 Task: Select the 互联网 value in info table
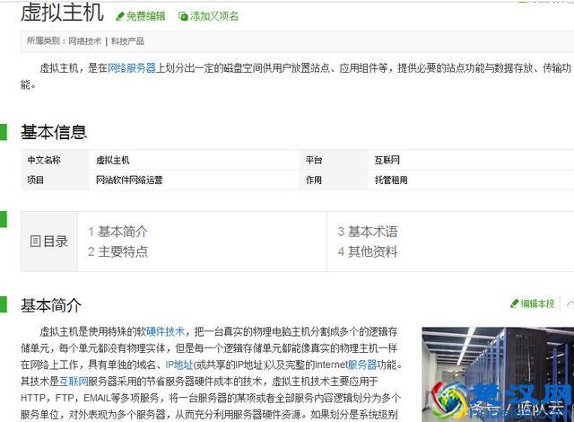click(x=387, y=160)
